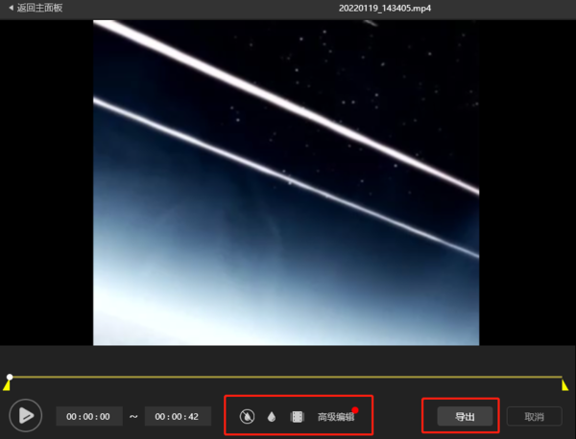Play the video with the round play button
This screenshot has height=439, width=576.
26,416
